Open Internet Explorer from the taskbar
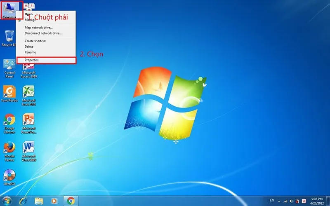 pyautogui.click(x=23, y=201)
